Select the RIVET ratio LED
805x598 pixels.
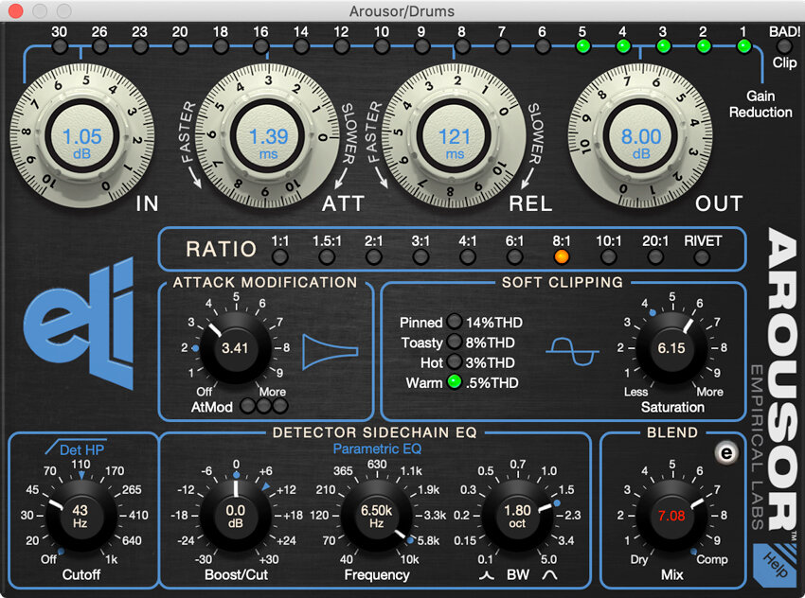point(703,257)
